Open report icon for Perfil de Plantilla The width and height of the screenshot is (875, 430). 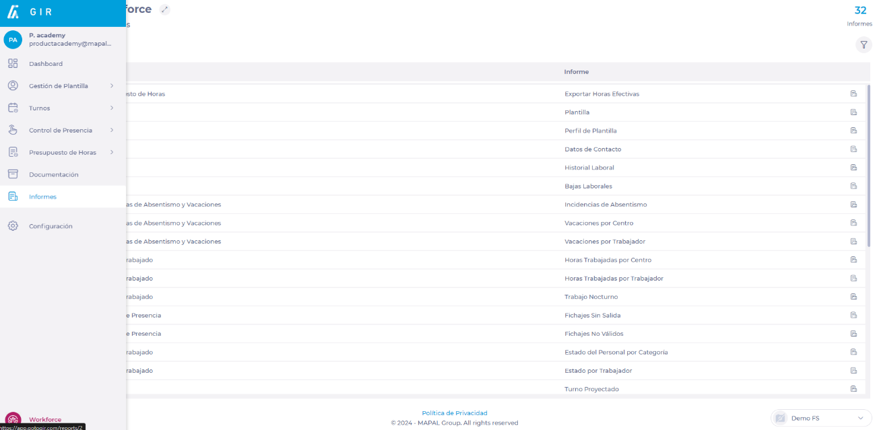(x=853, y=131)
